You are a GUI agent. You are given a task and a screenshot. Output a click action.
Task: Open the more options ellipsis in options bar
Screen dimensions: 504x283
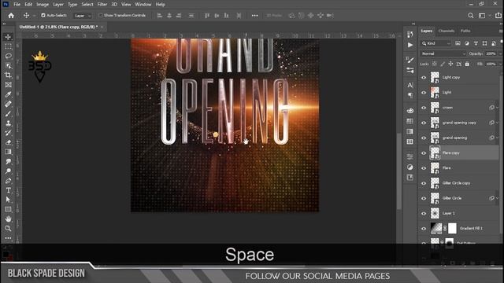click(254, 16)
